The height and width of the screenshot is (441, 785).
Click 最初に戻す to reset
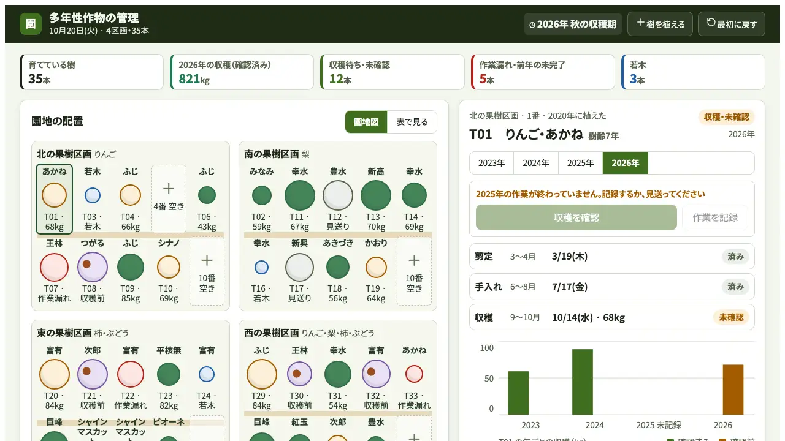732,24
